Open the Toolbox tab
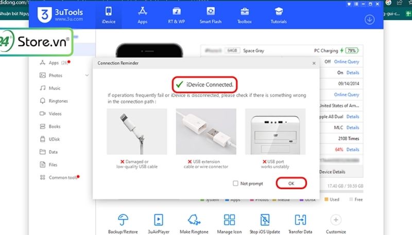This screenshot has width=412, height=235. click(x=244, y=15)
